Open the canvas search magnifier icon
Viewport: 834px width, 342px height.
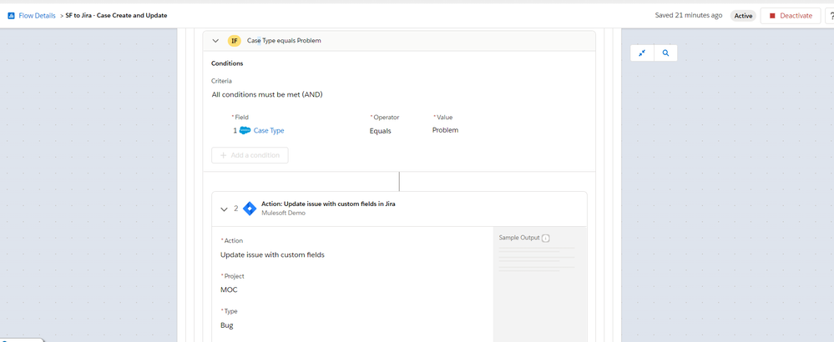click(665, 53)
